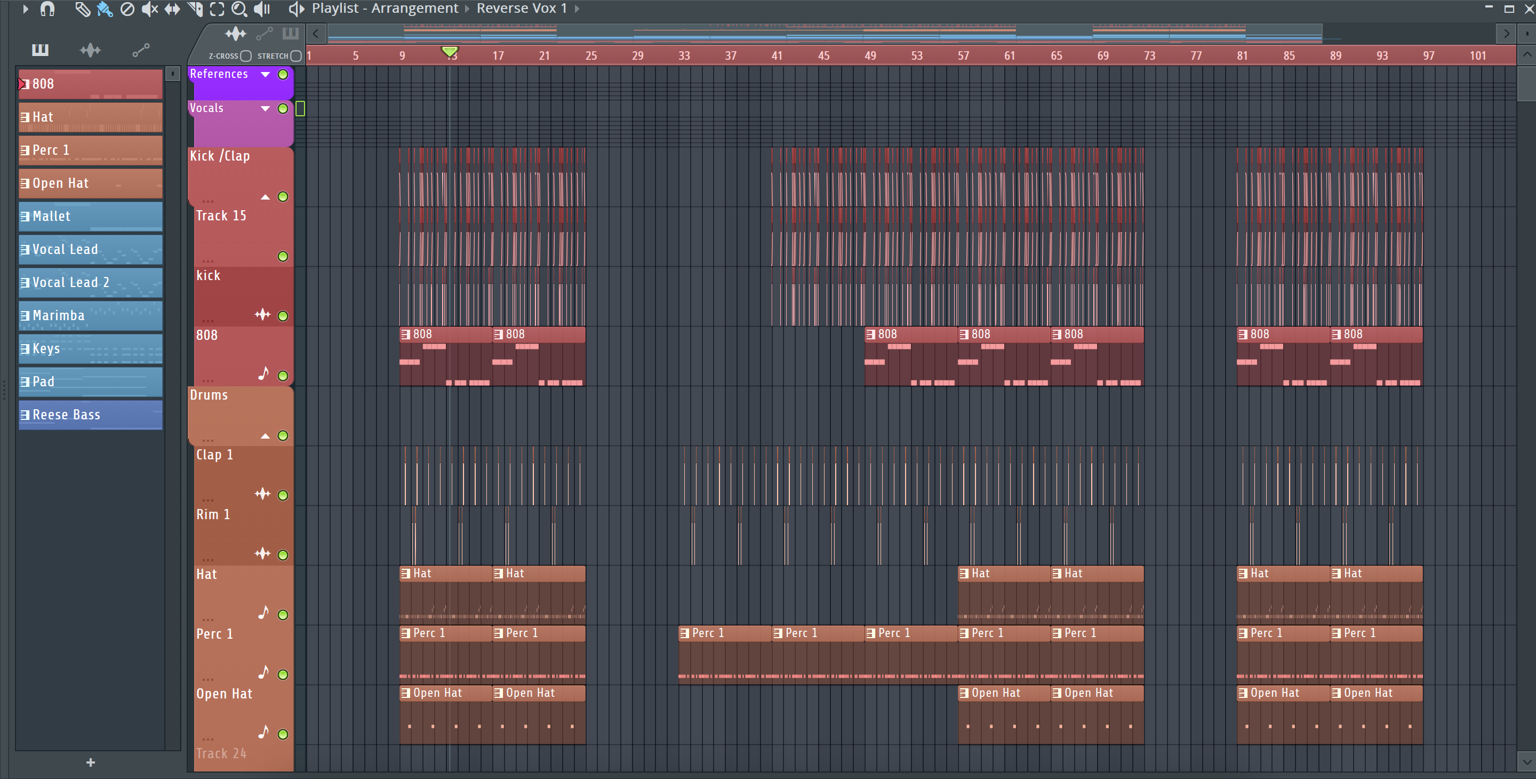This screenshot has height=779, width=1536.
Task: Select 808 pattern in picker
Action: click(91, 84)
